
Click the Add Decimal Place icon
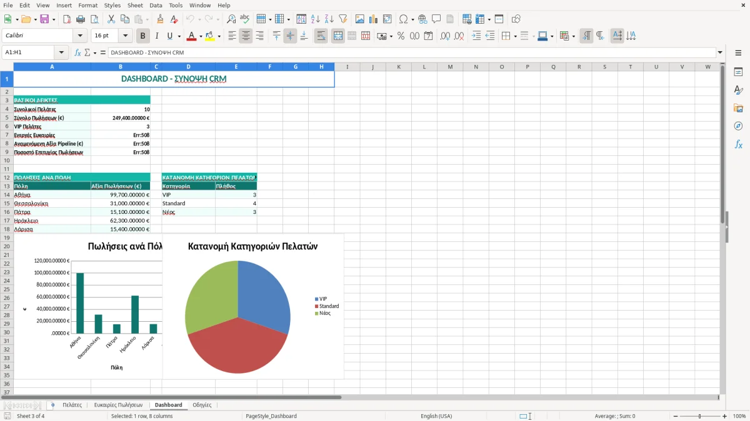446,36
